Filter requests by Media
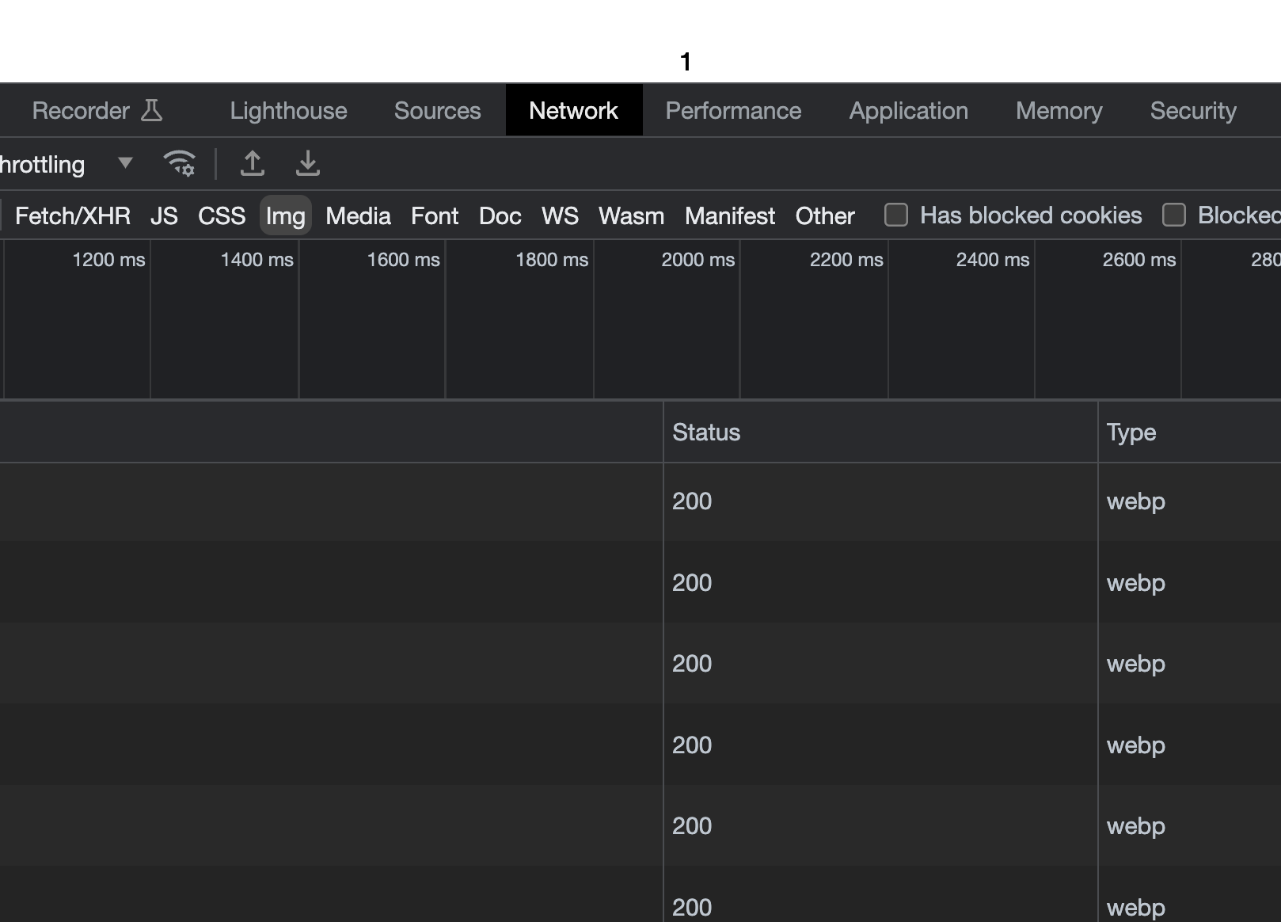The width and height of the screenshot is (1281, 922). pos(358,215)
